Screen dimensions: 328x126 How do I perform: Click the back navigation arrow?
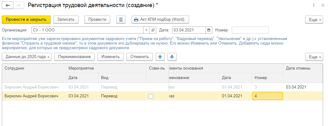[x=7, y=5]
